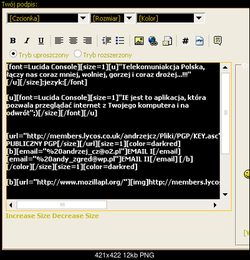Insert a bulleted list
Image resolution: width=250 pixels, height=260 pixels.
(120, 41)
